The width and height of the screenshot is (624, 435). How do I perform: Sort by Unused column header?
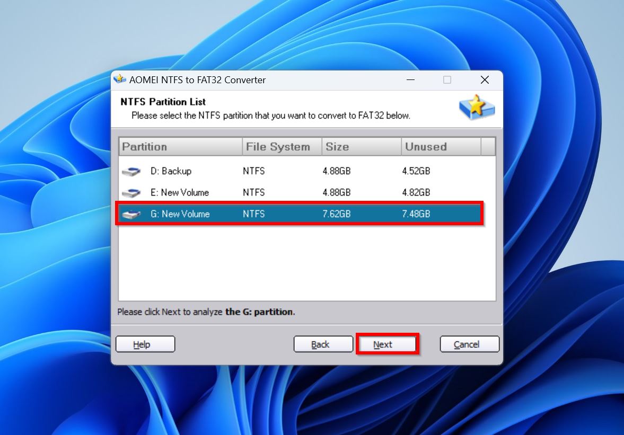click(441, 147)
